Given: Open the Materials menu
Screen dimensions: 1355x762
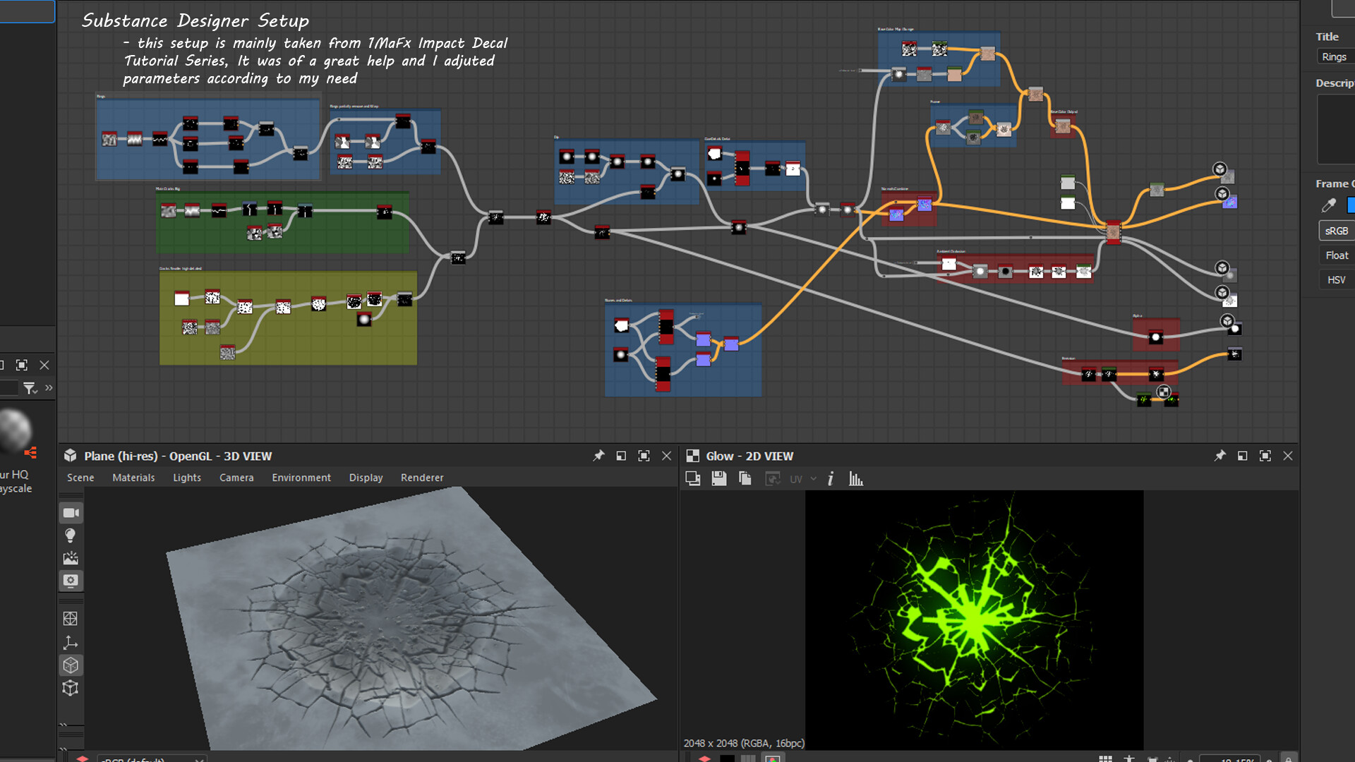Looking at the screenshot, I should point(133,478).
